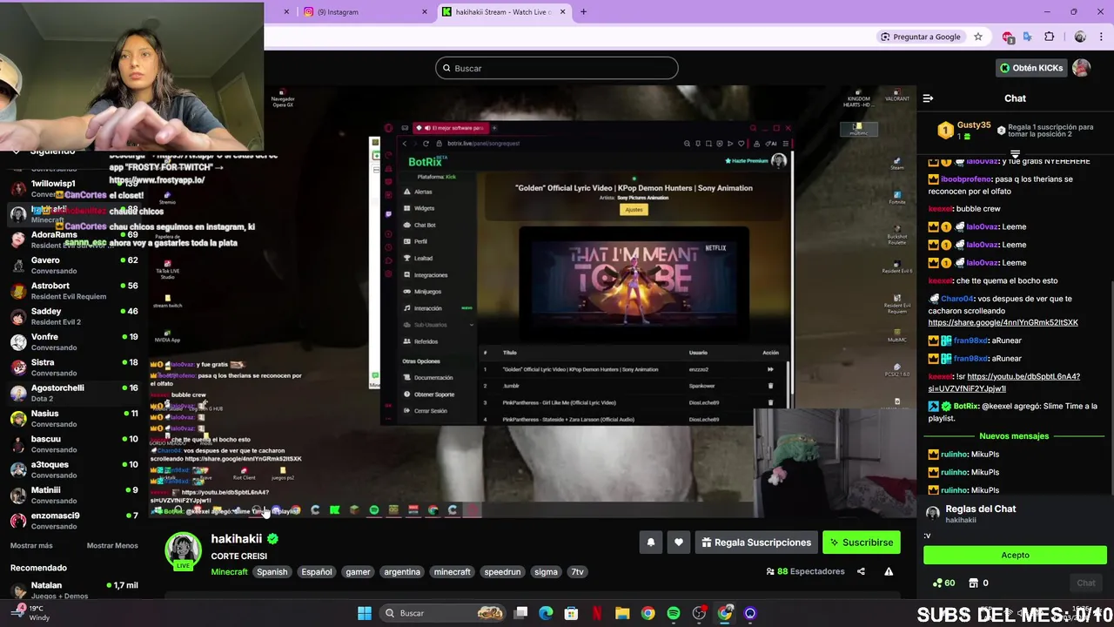Open Agostorchelli channel in sidebar

[x=73, y=393]
